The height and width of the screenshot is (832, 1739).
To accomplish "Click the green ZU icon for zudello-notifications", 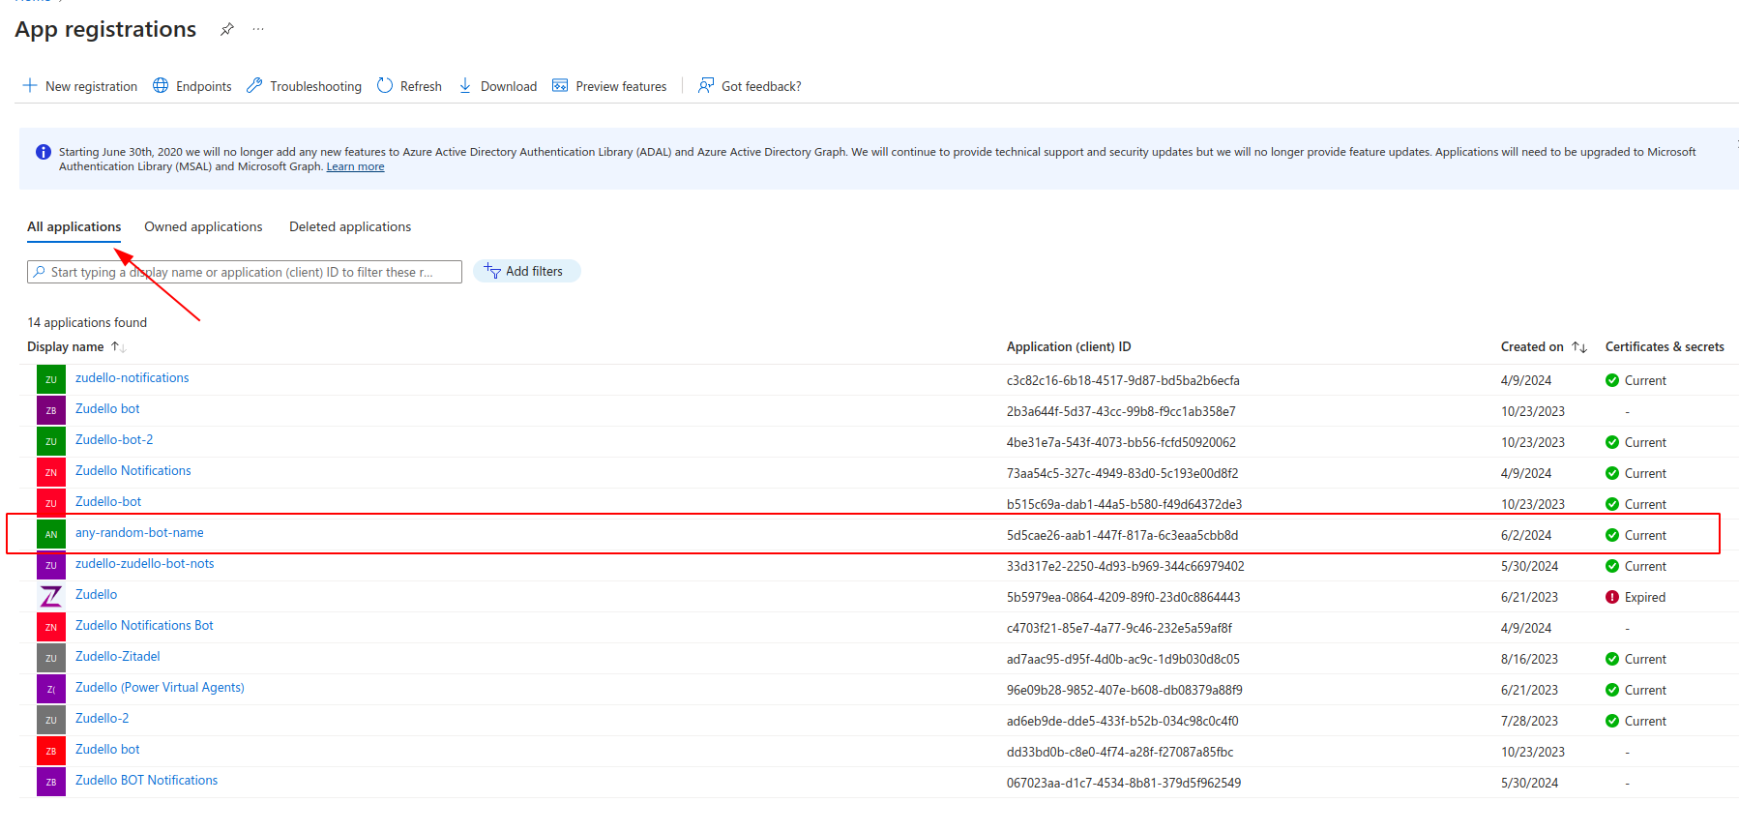I will tap(51, 379).
